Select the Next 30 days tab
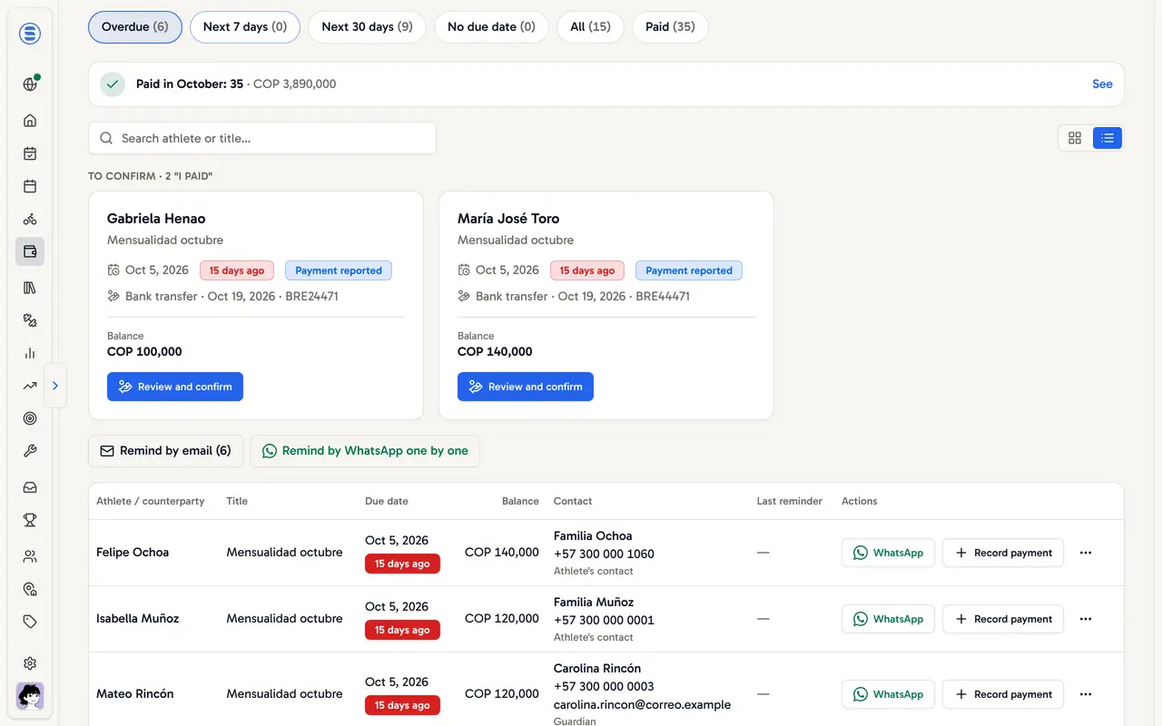 pyautogui.click(x=367, y=27)
